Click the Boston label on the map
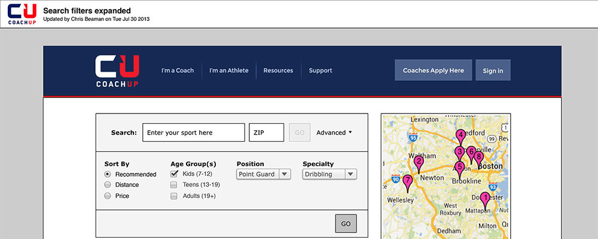The image size is (598, 239). point(490,167)
